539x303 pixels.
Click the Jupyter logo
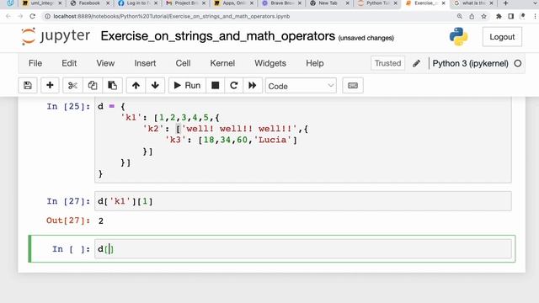pyautogui.click(x=56, y=36)
